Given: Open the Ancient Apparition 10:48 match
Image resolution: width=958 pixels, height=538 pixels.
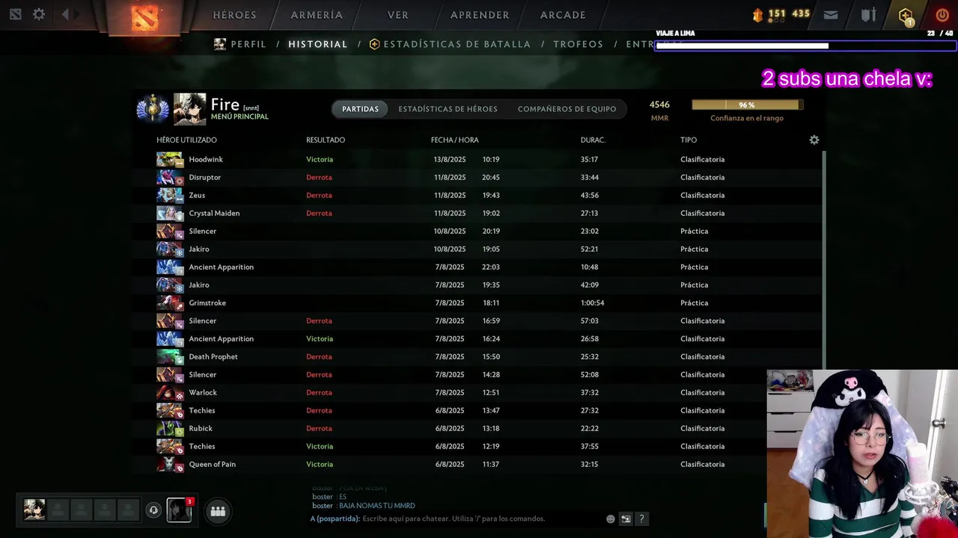Looking at the screenshot, I should coord(478,267).
